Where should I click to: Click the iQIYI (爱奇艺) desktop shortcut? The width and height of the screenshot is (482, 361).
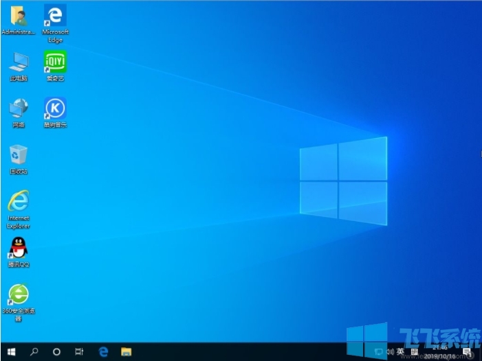(55, 62)
